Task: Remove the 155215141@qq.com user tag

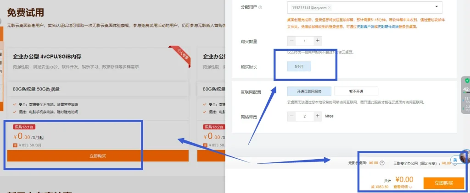Action: pos(329,8)
